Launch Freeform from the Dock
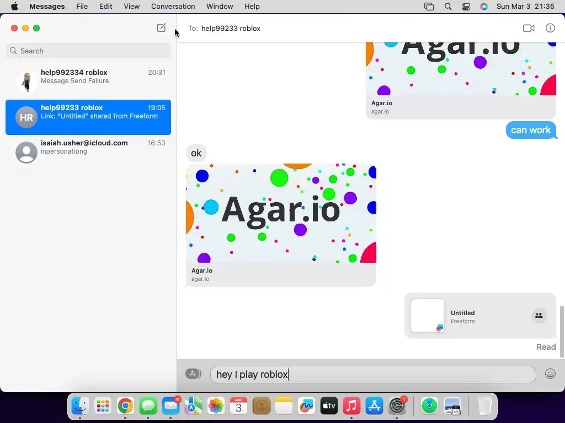Screen dimensions: 565x423 pyautogui.click(x=306, y=406)
